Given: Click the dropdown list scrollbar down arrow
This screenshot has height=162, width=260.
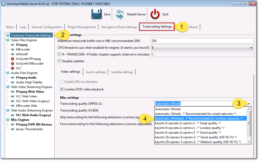Looking at the screenshot, I should [x=249, y=142].
